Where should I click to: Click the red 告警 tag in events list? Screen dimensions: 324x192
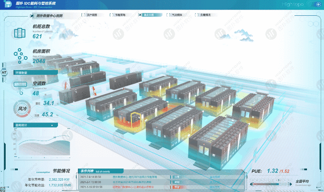pyautogui.click(x=177, y=187)
